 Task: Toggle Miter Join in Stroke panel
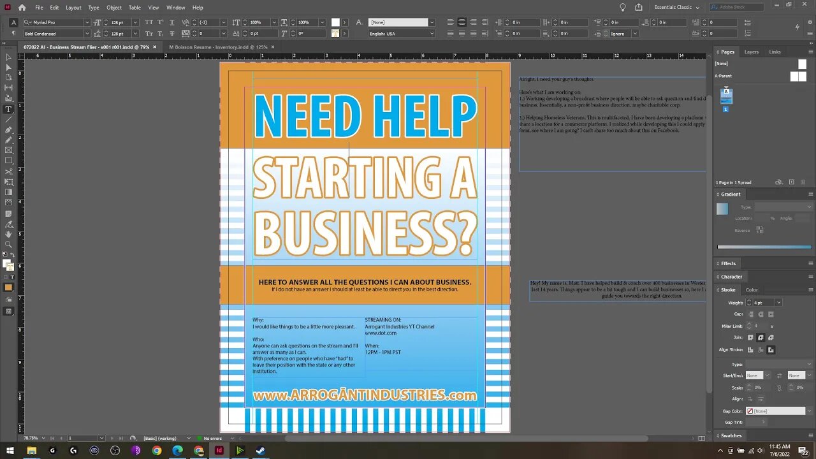(x=750, y=337)
